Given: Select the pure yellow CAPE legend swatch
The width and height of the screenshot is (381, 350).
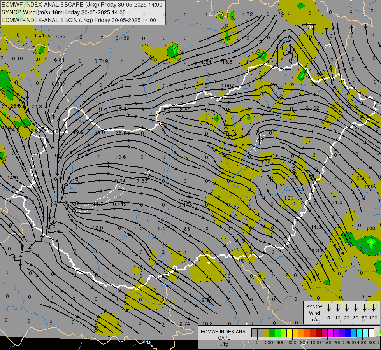Looking at the screenshot, I should tap(290, 332).
